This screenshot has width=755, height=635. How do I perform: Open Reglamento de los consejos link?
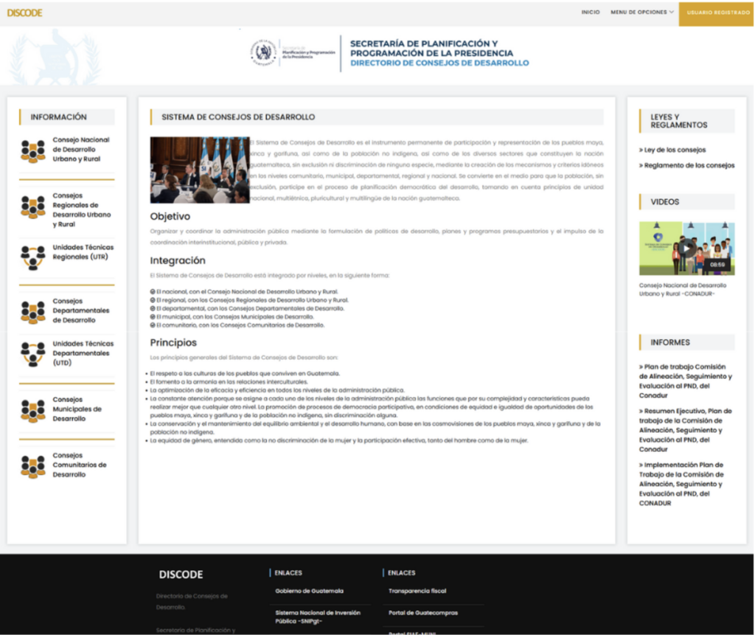point(686,165)
